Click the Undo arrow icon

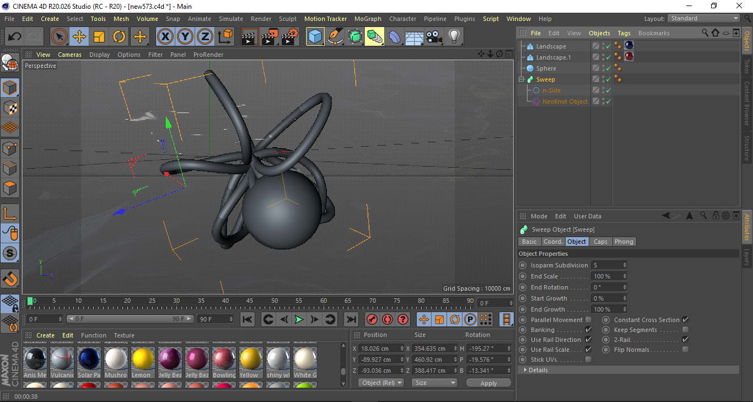tap(15, 37)
